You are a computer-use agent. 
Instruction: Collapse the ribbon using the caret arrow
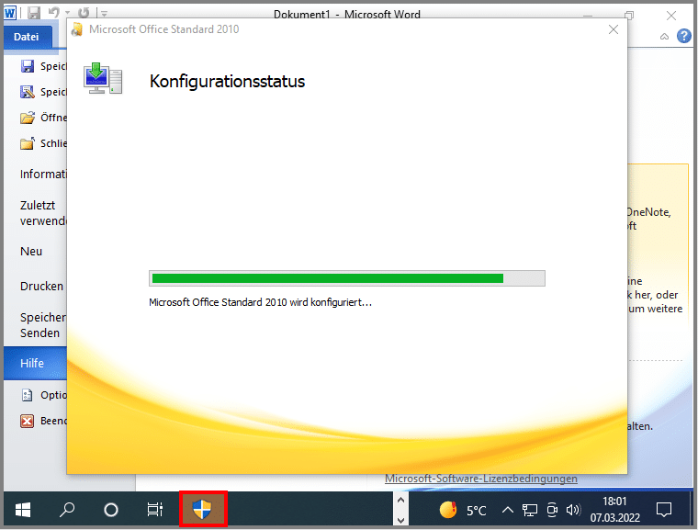click(664, 37)
